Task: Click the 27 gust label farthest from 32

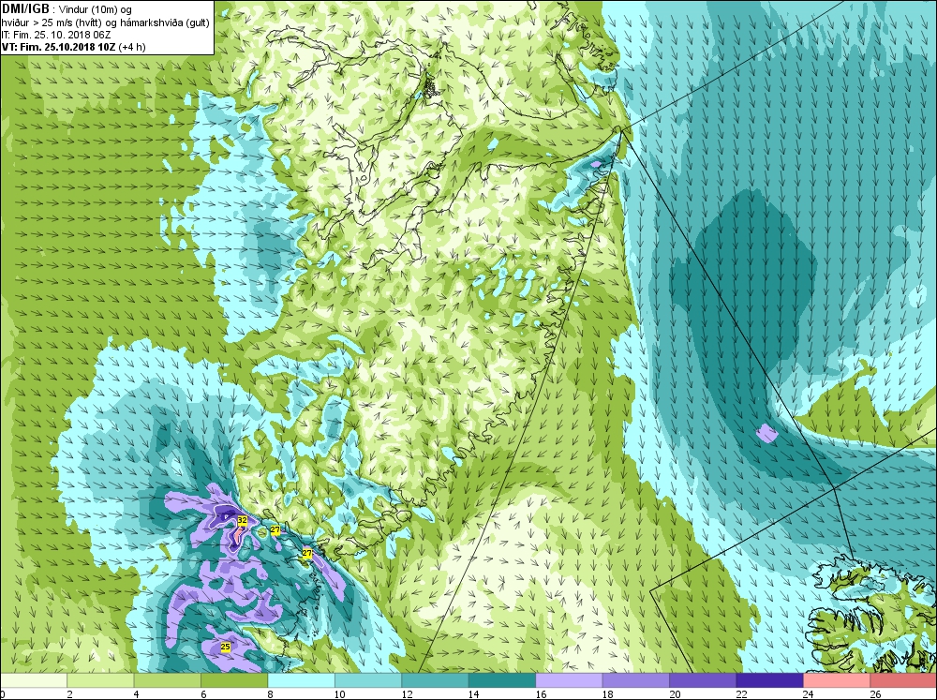Action: click(x=307, y=554)
